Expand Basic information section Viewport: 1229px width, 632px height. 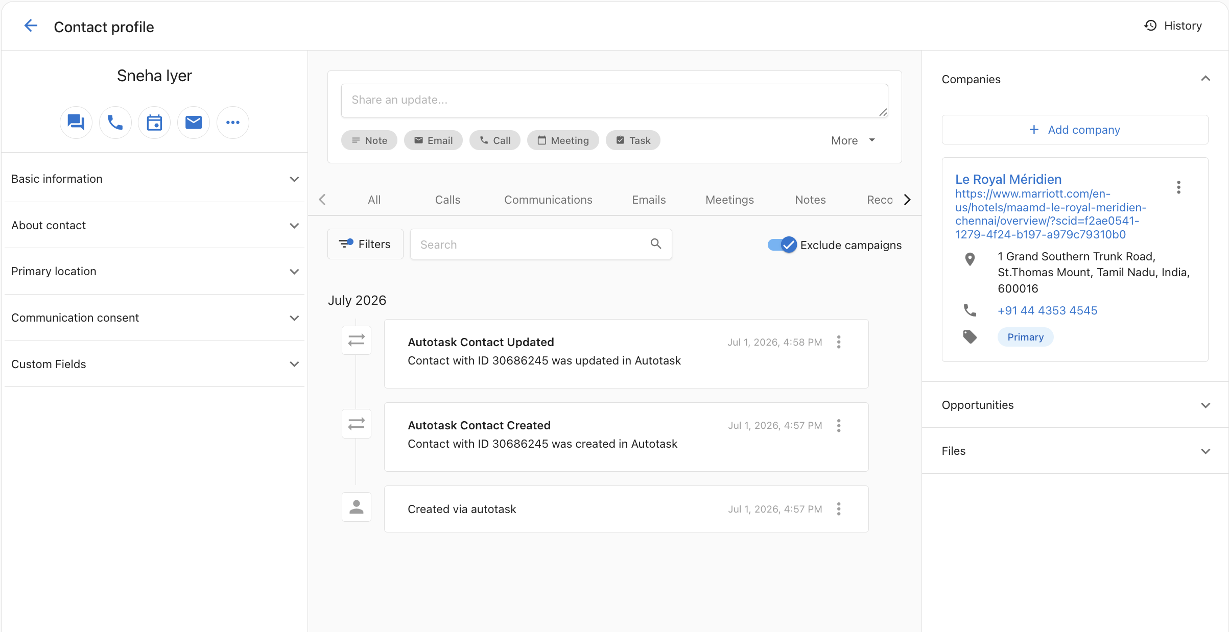tap(155, 179)
